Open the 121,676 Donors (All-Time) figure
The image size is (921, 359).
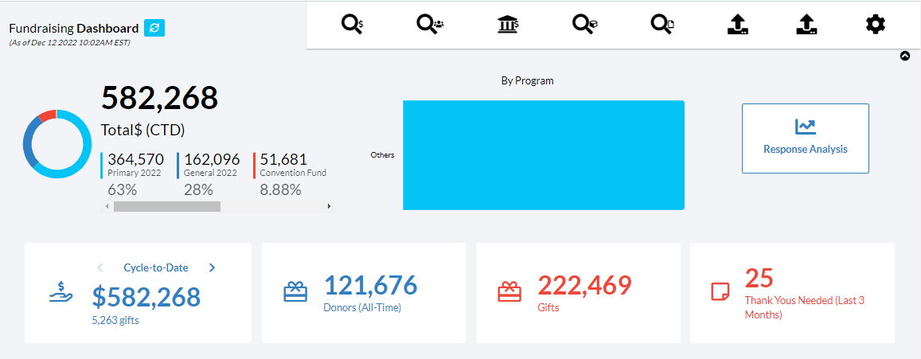[371, 285]
